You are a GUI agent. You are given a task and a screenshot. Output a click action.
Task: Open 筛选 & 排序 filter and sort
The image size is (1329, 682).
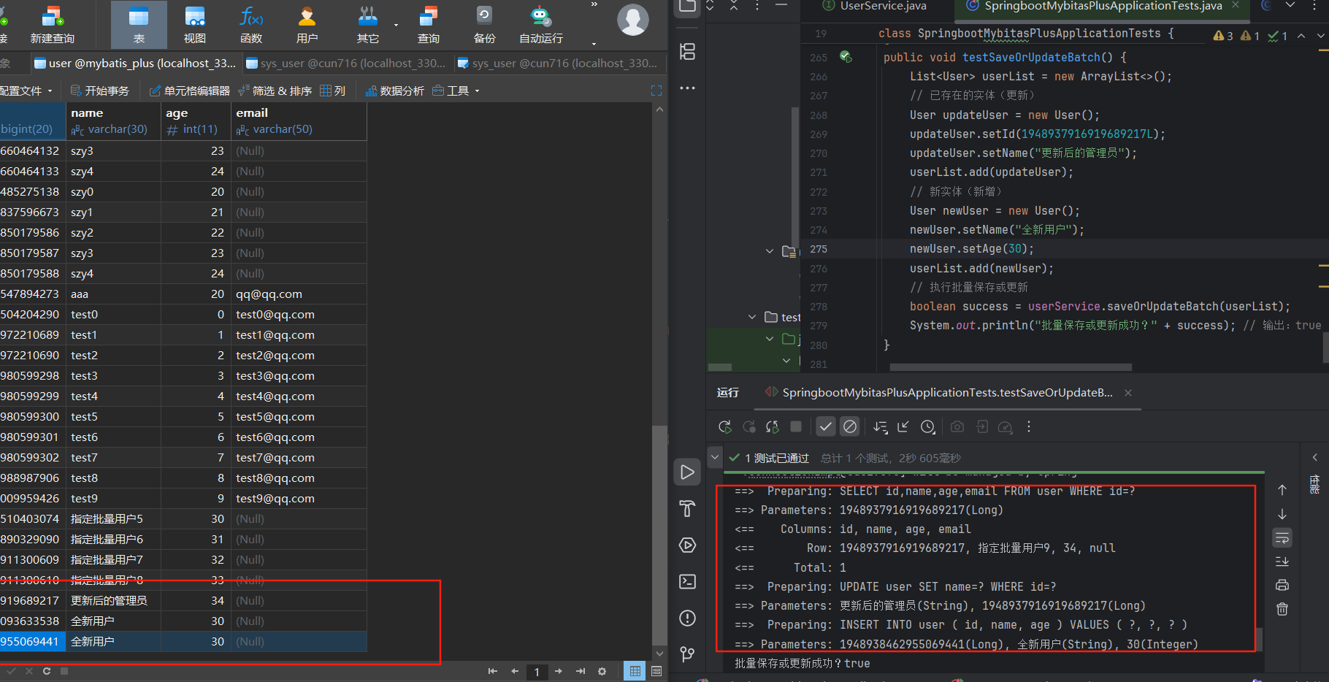coord(275,91)
